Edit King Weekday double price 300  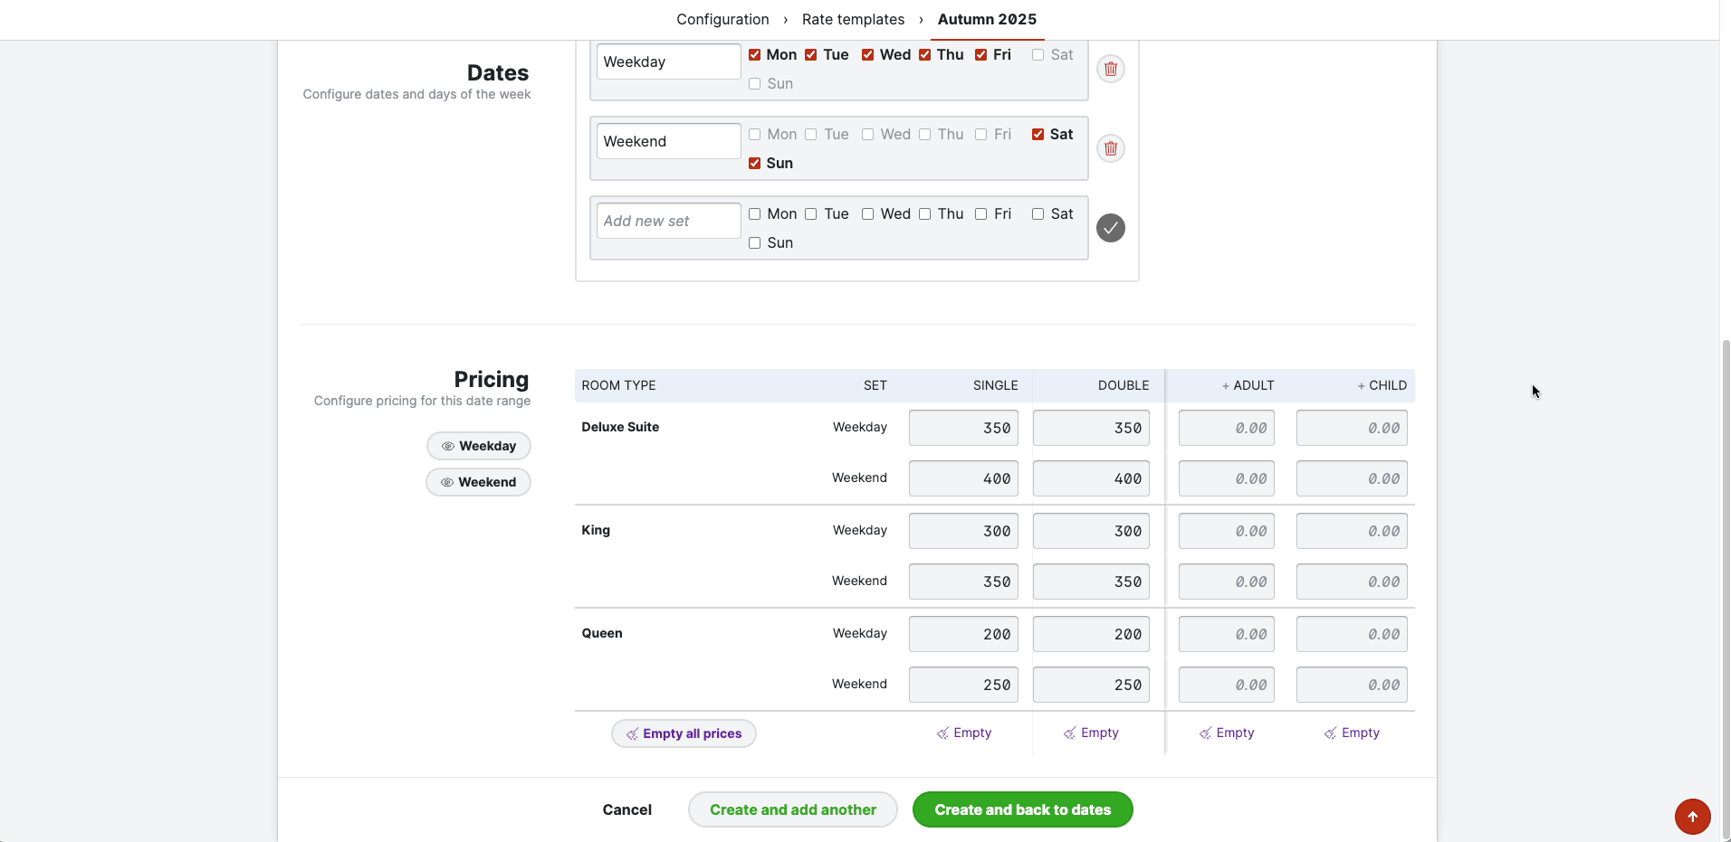pyautogui.click(x=1092, y=531)
